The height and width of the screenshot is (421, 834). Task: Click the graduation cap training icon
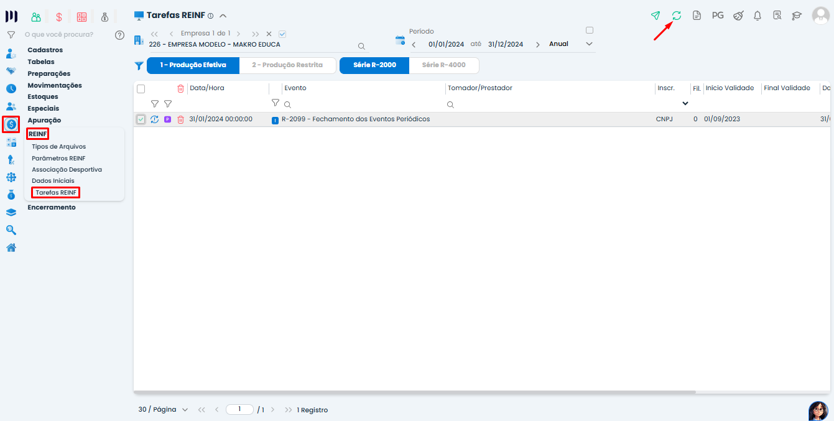click(x=797, y=16)
